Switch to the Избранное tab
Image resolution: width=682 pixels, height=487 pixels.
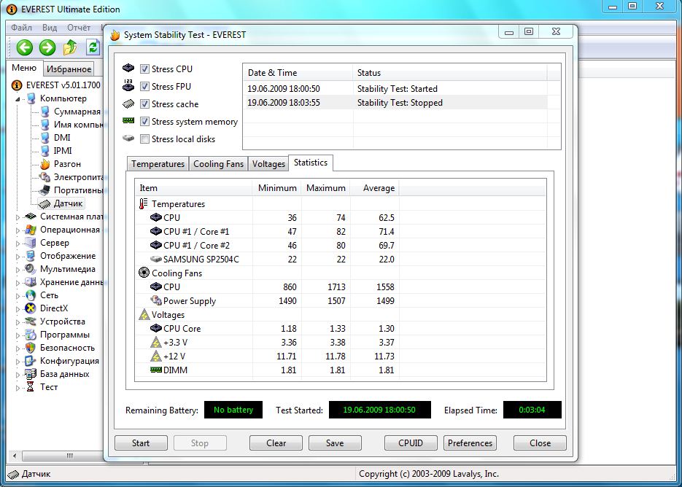coord(69,69)
